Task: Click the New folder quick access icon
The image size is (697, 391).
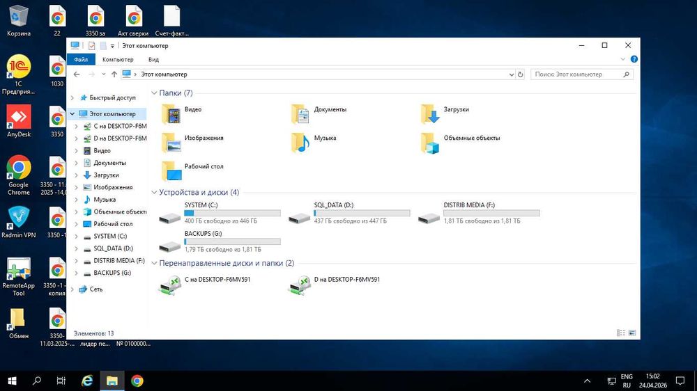Action: (102, 46)
